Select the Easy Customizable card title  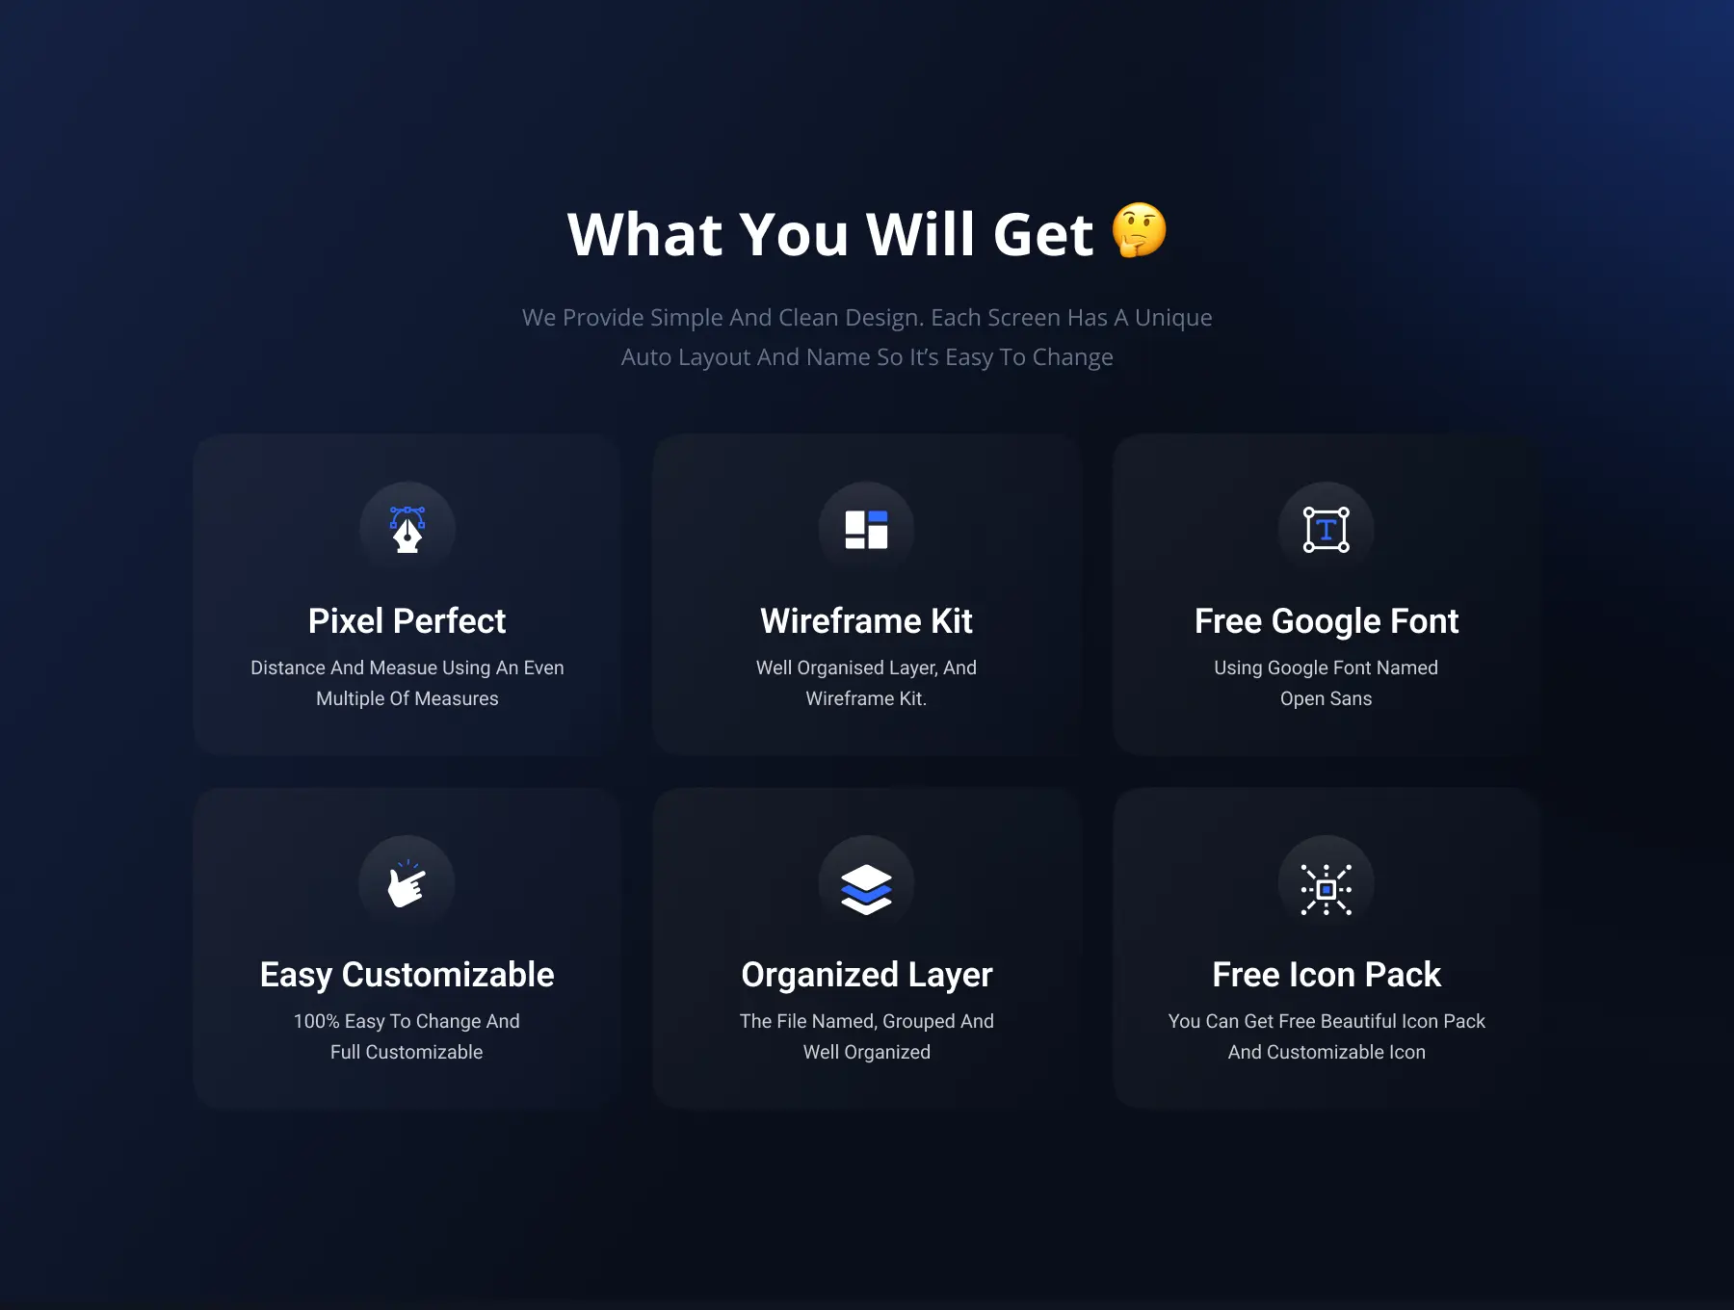(x=407, y=975)
